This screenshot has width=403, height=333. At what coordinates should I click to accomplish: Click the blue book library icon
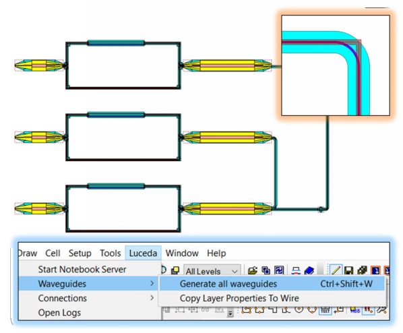[309, 270]
